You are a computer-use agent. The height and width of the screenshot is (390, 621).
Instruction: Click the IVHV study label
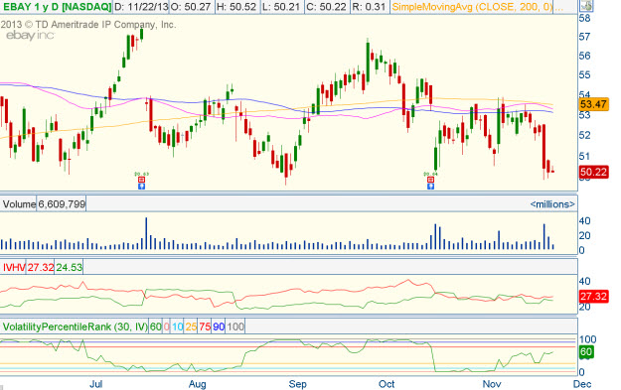(x=14, y=267)
